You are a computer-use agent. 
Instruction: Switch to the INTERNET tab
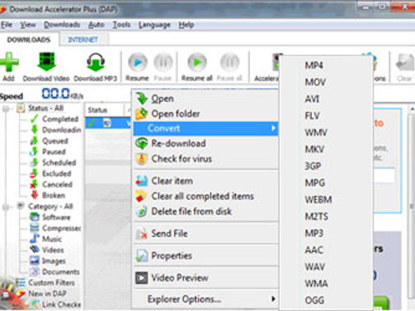pyautogui.click(x=83, y=40)
